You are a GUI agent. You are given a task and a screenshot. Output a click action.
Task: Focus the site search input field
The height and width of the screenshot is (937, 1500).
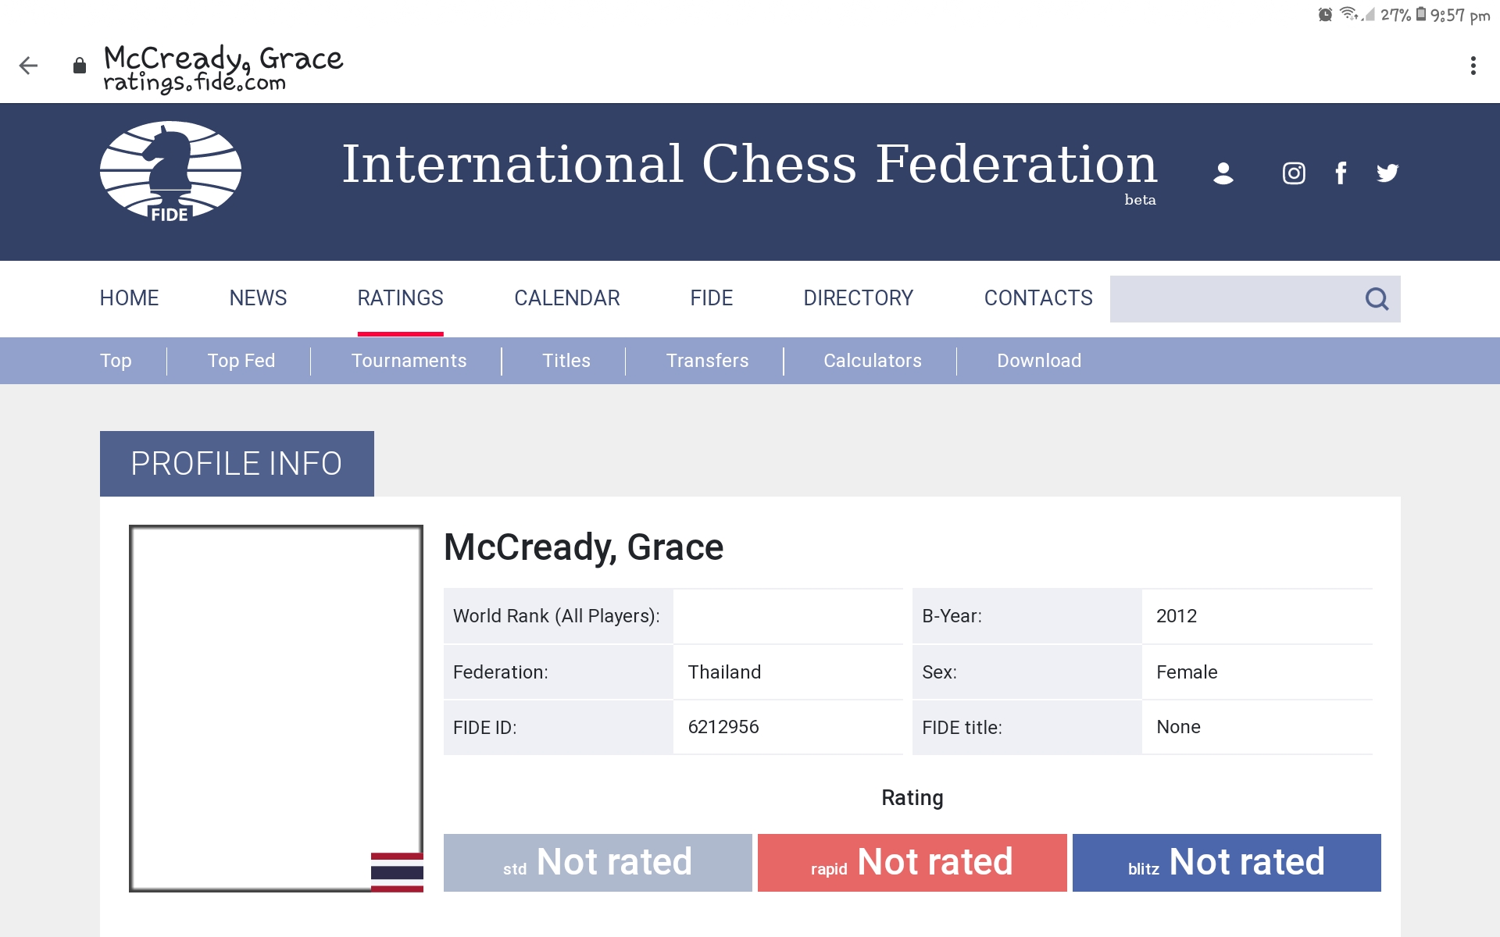[x=1234, y=299]
